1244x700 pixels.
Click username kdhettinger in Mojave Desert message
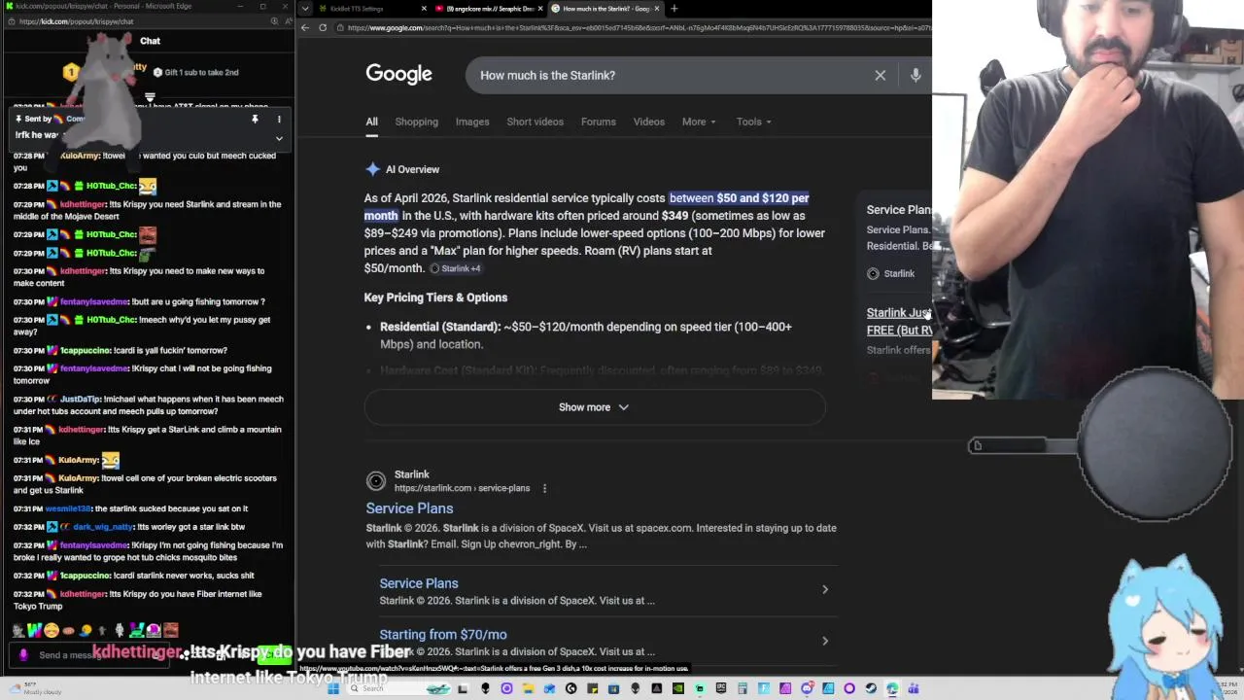point(83,204)
